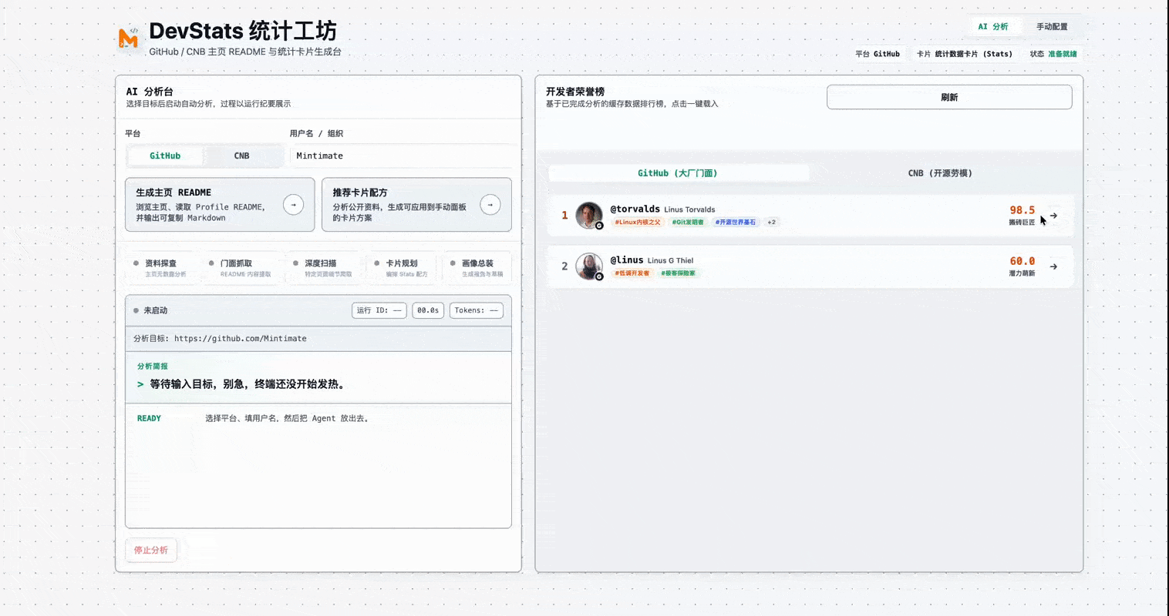
Task: Click the 平台 GitHub header indicator
Action: (x=878, y=54)
